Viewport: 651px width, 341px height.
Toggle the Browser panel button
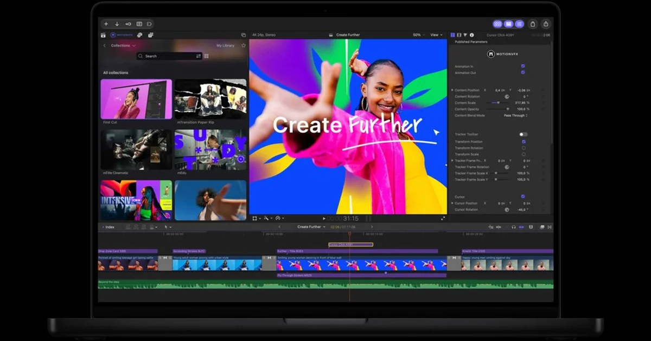[497, 24]
